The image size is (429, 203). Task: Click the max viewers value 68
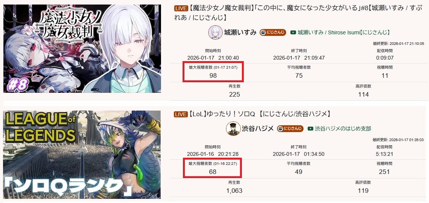point(212,172)
